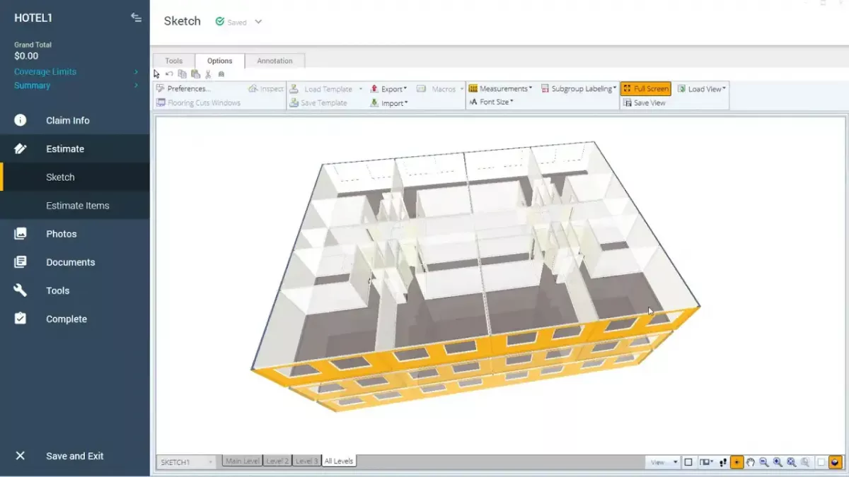
Task: Expand the Measurements dropdown
Action: click(501, 89)
